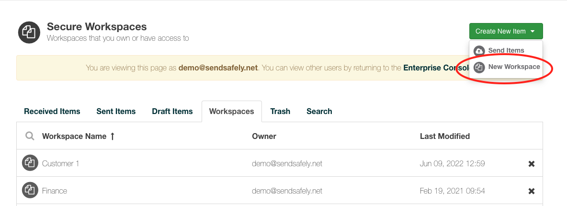Open the Trash tab
The width and height of the screenshot is (567, 206).
click(280, 111)
